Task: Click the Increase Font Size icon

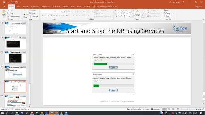Action: (x=61, y=11)
